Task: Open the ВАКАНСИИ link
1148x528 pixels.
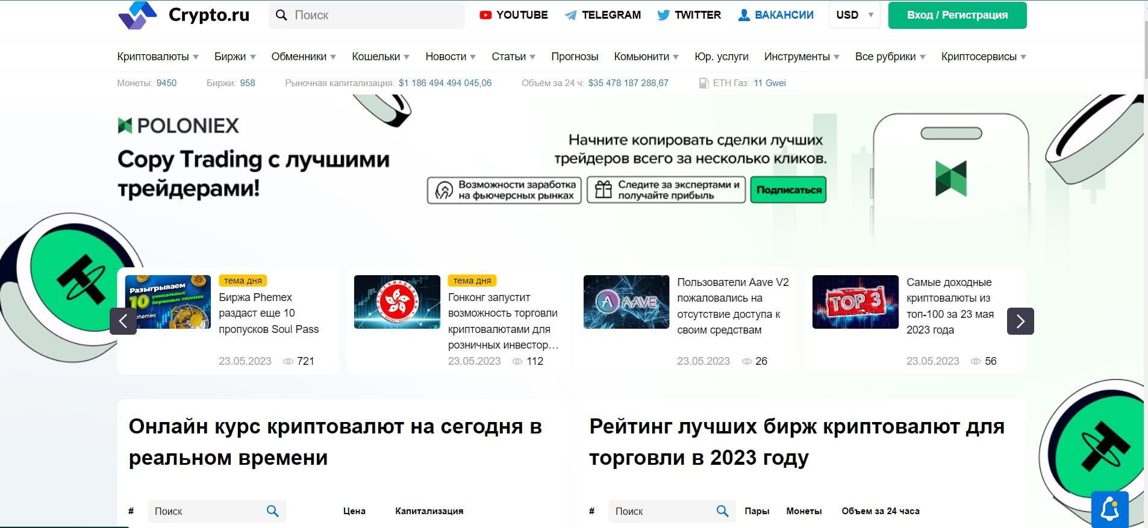Action: coord(784,15)
